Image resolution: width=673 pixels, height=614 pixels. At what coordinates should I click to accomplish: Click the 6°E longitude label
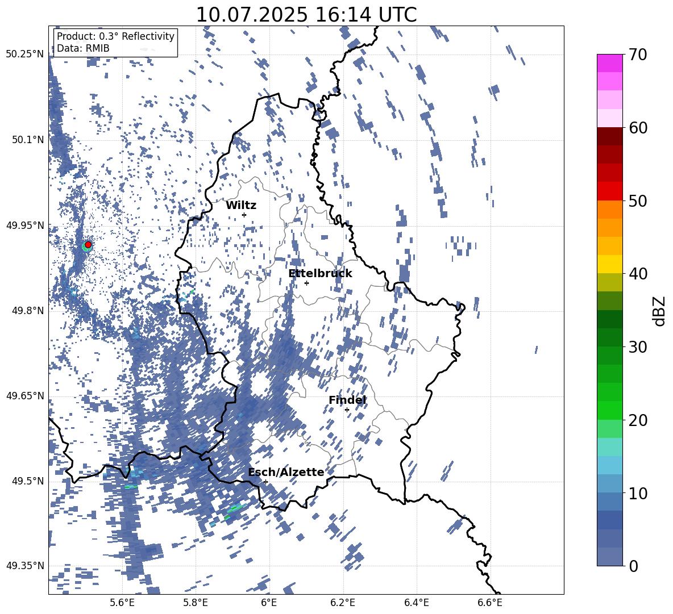(x=269, y=603)
